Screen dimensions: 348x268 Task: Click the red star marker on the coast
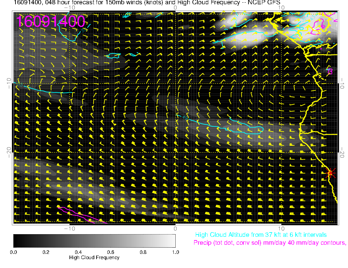click(x=330, y=173)
